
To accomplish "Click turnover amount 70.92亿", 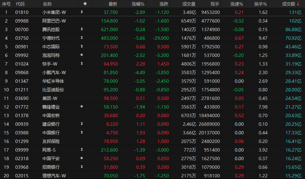I will click(x=293, y=38).
